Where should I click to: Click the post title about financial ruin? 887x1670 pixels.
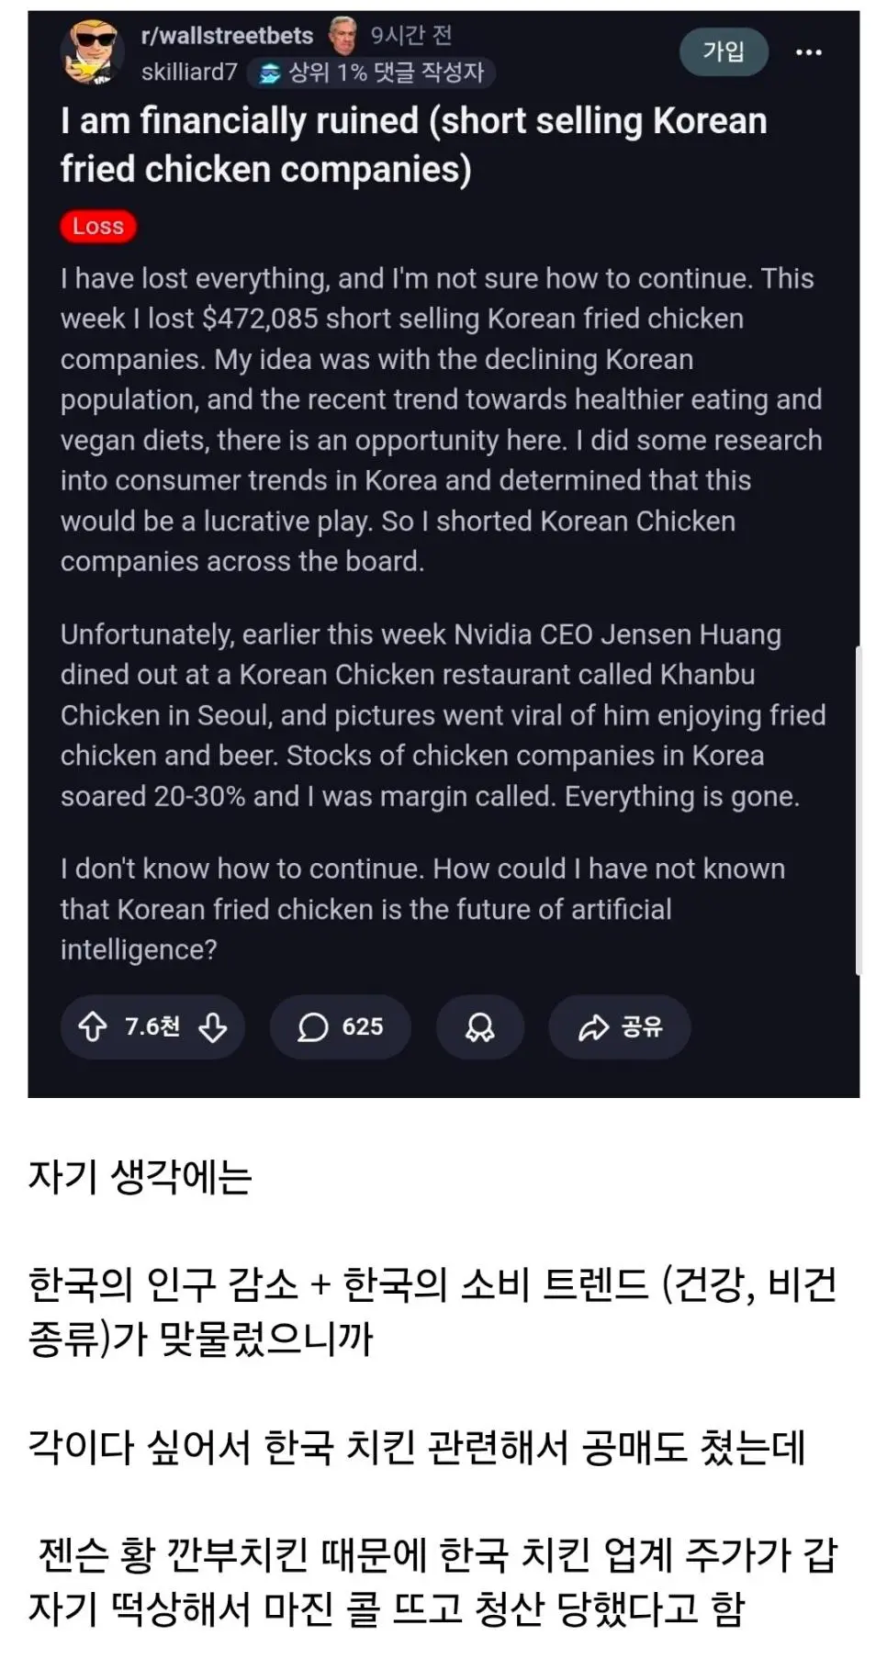[x=413, y=145]
